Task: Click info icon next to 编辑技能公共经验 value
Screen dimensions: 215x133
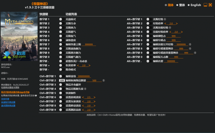Action: pyautogui.click(x=190, y=44)
